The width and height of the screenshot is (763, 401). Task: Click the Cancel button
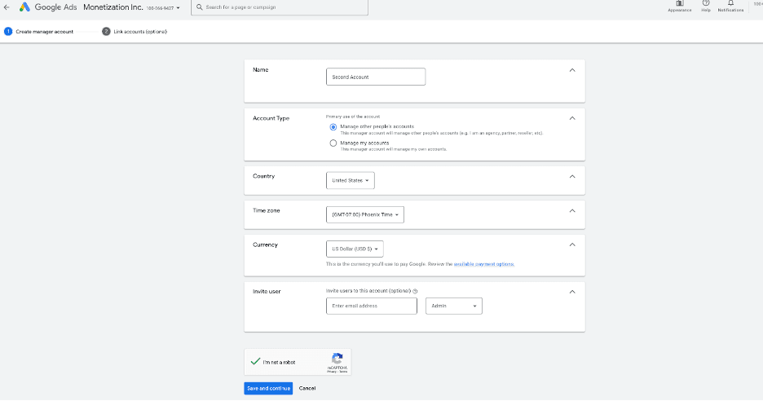307,388
